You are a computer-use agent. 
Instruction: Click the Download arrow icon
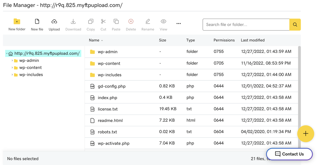[x=73, y=21]
